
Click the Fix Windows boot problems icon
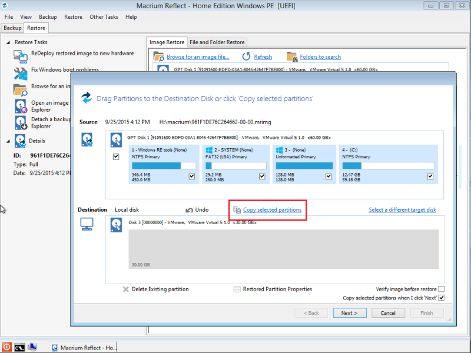(x=21, y=74)
